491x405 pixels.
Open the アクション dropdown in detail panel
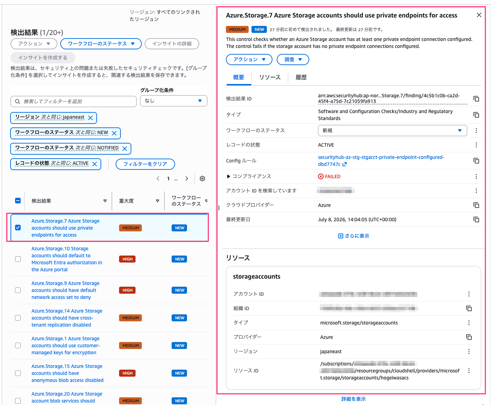(249, 60)
